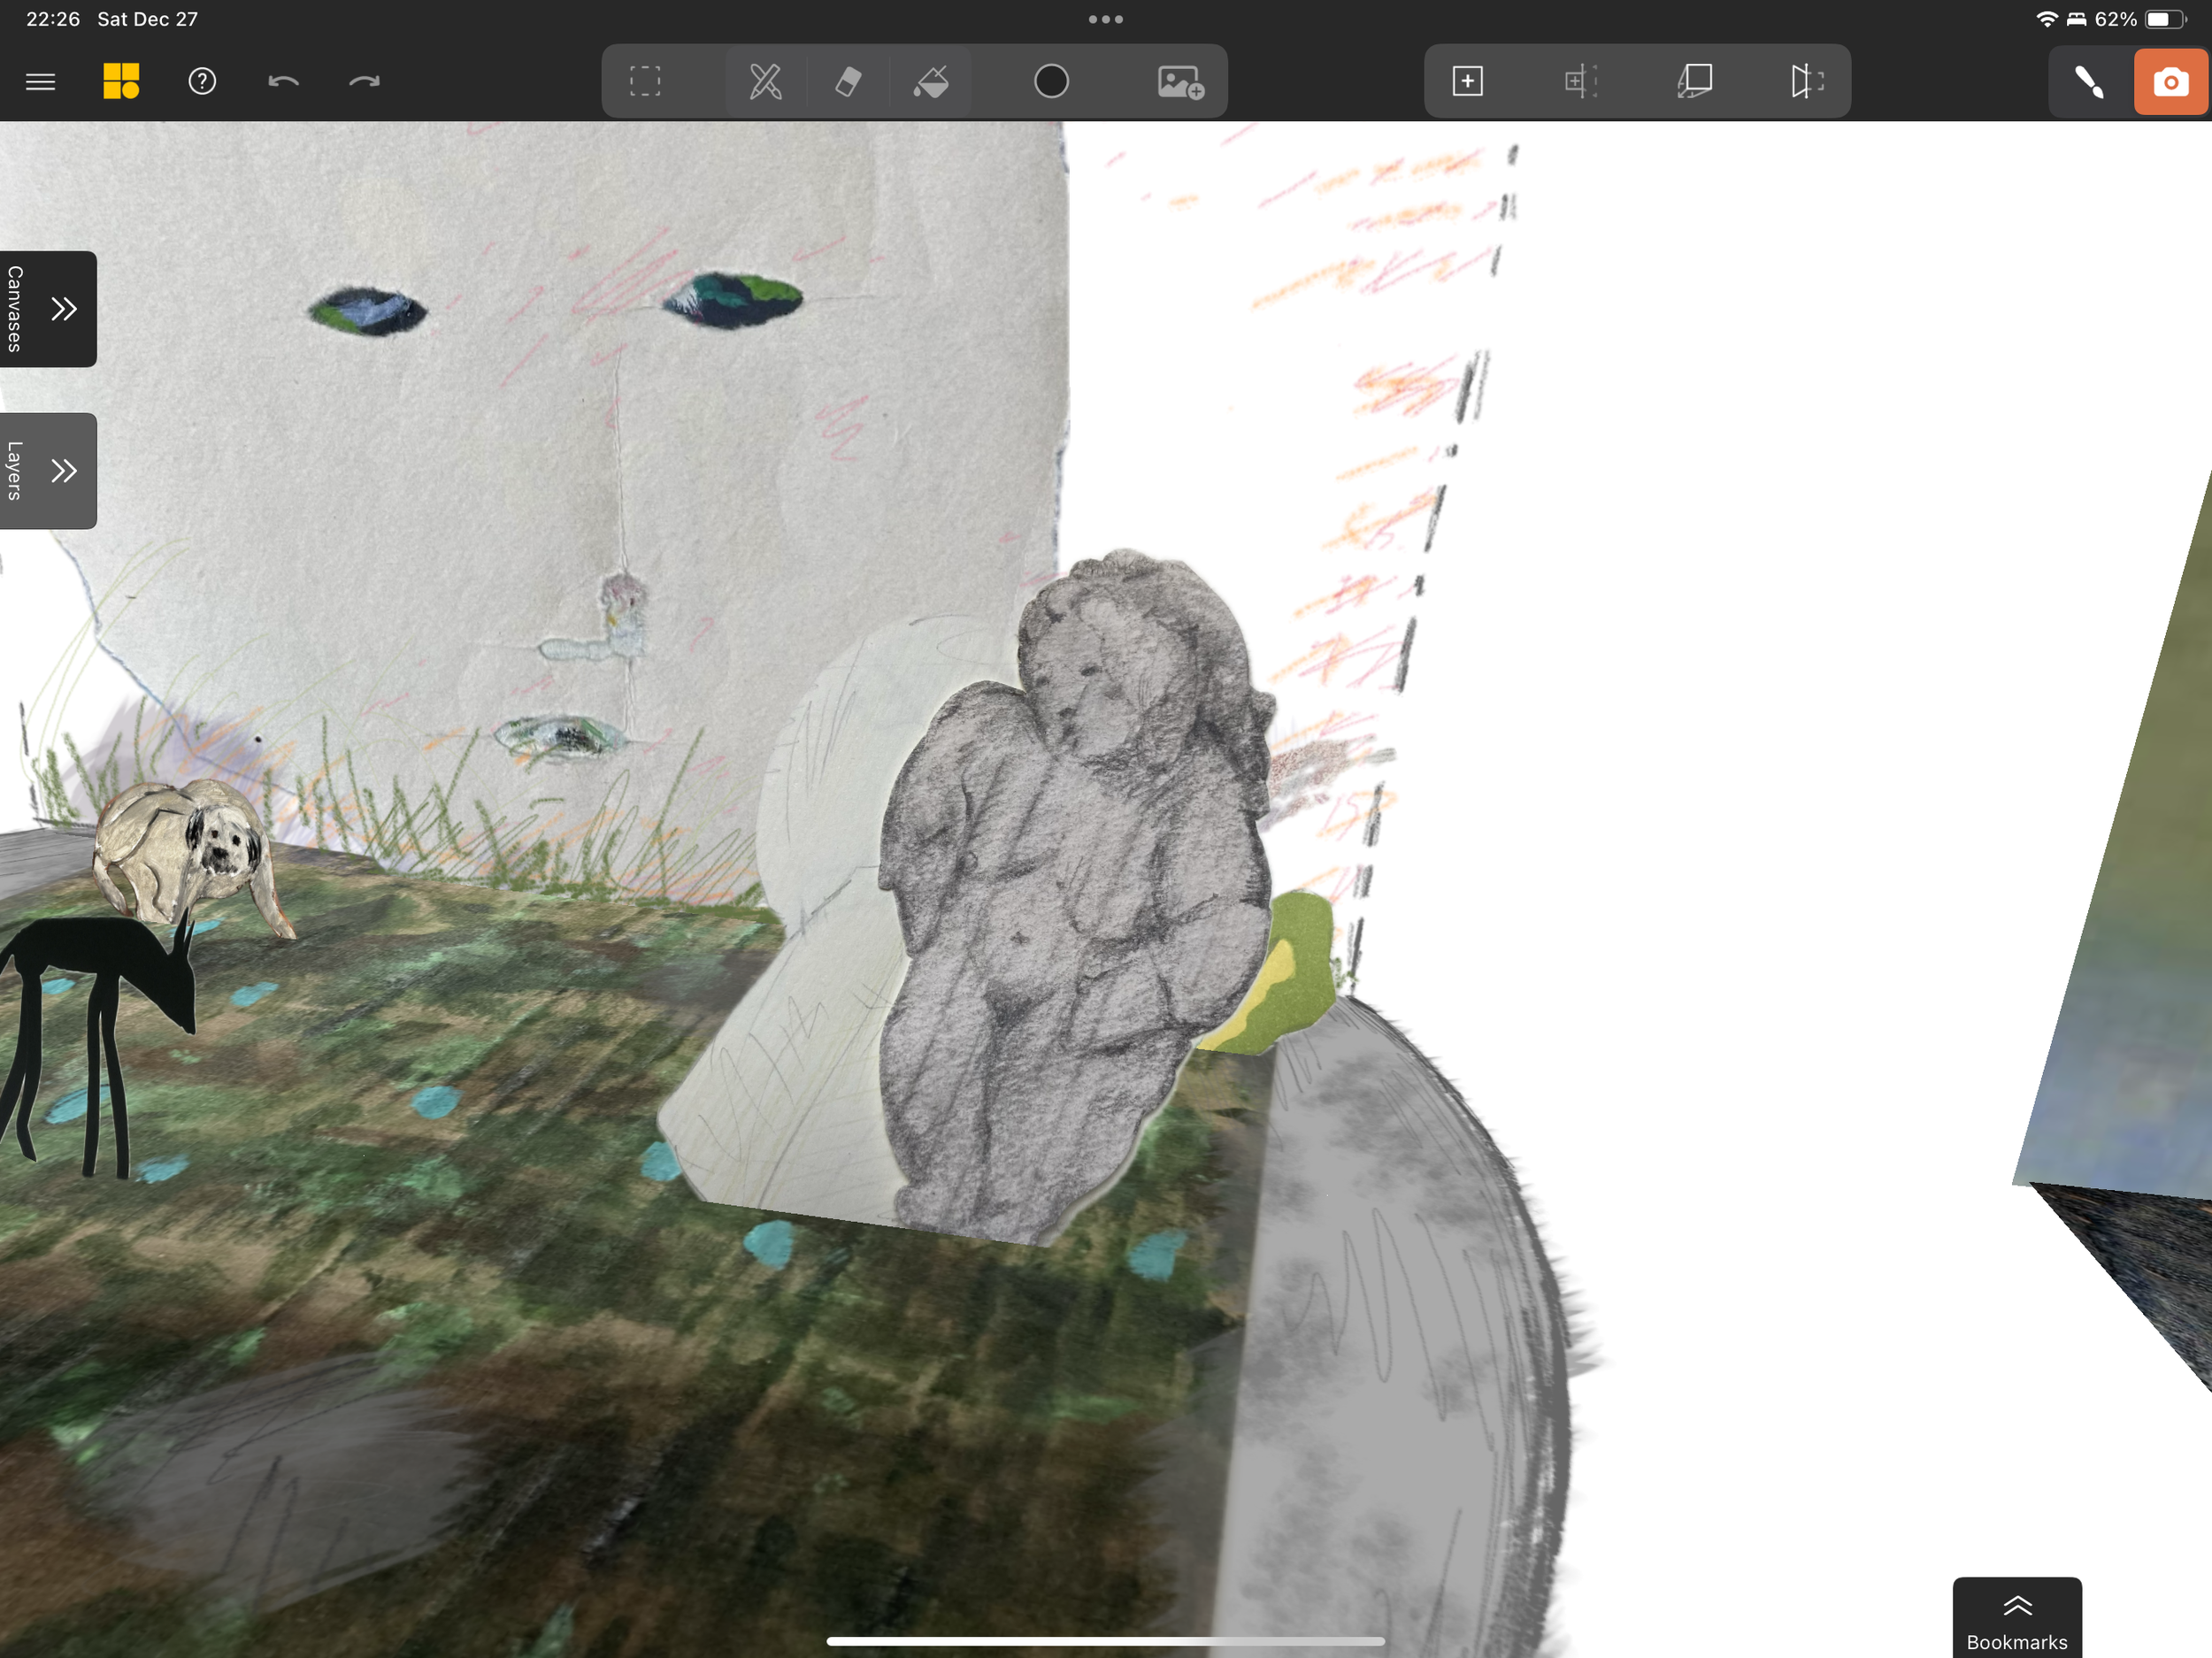The image size is (2212, 1658).
Task: Select the pencil and brush tool
Action: 766,81
